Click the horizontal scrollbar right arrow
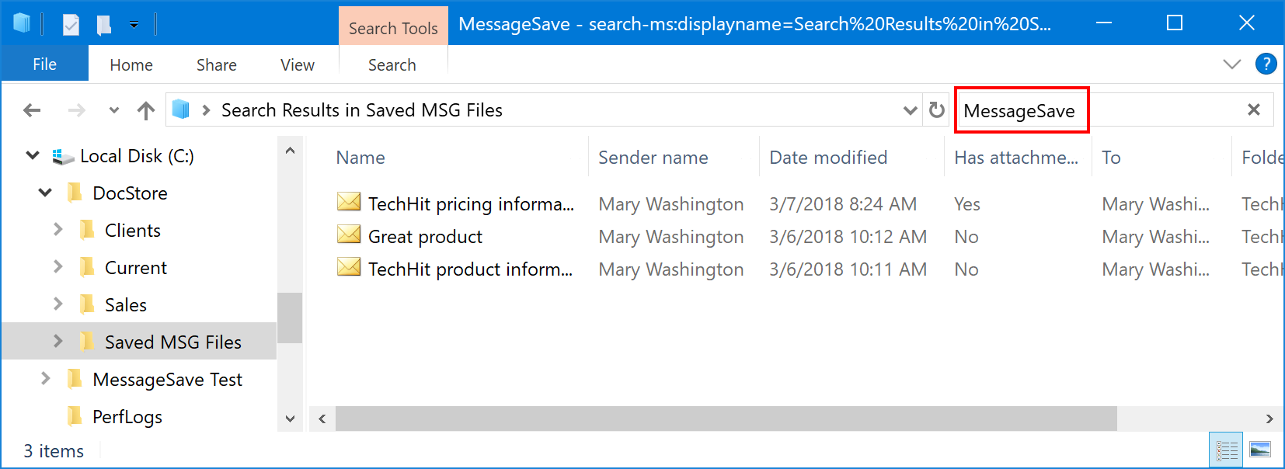Viewport: 1285px width, 469px height. tap(1269, 419)
